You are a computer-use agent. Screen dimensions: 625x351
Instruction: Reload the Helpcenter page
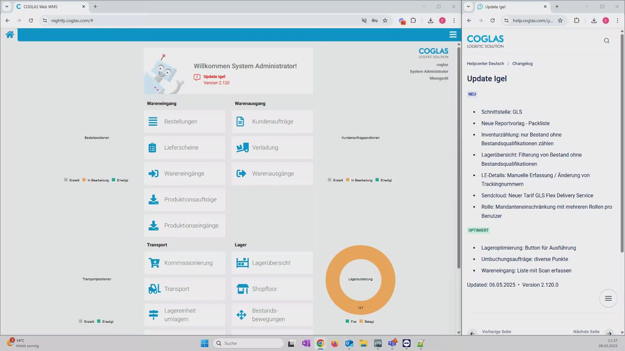[x=493, y=20]
